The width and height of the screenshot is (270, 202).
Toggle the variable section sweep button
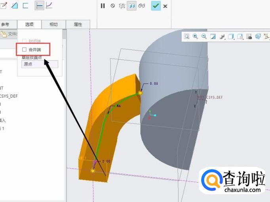point(49,6)
